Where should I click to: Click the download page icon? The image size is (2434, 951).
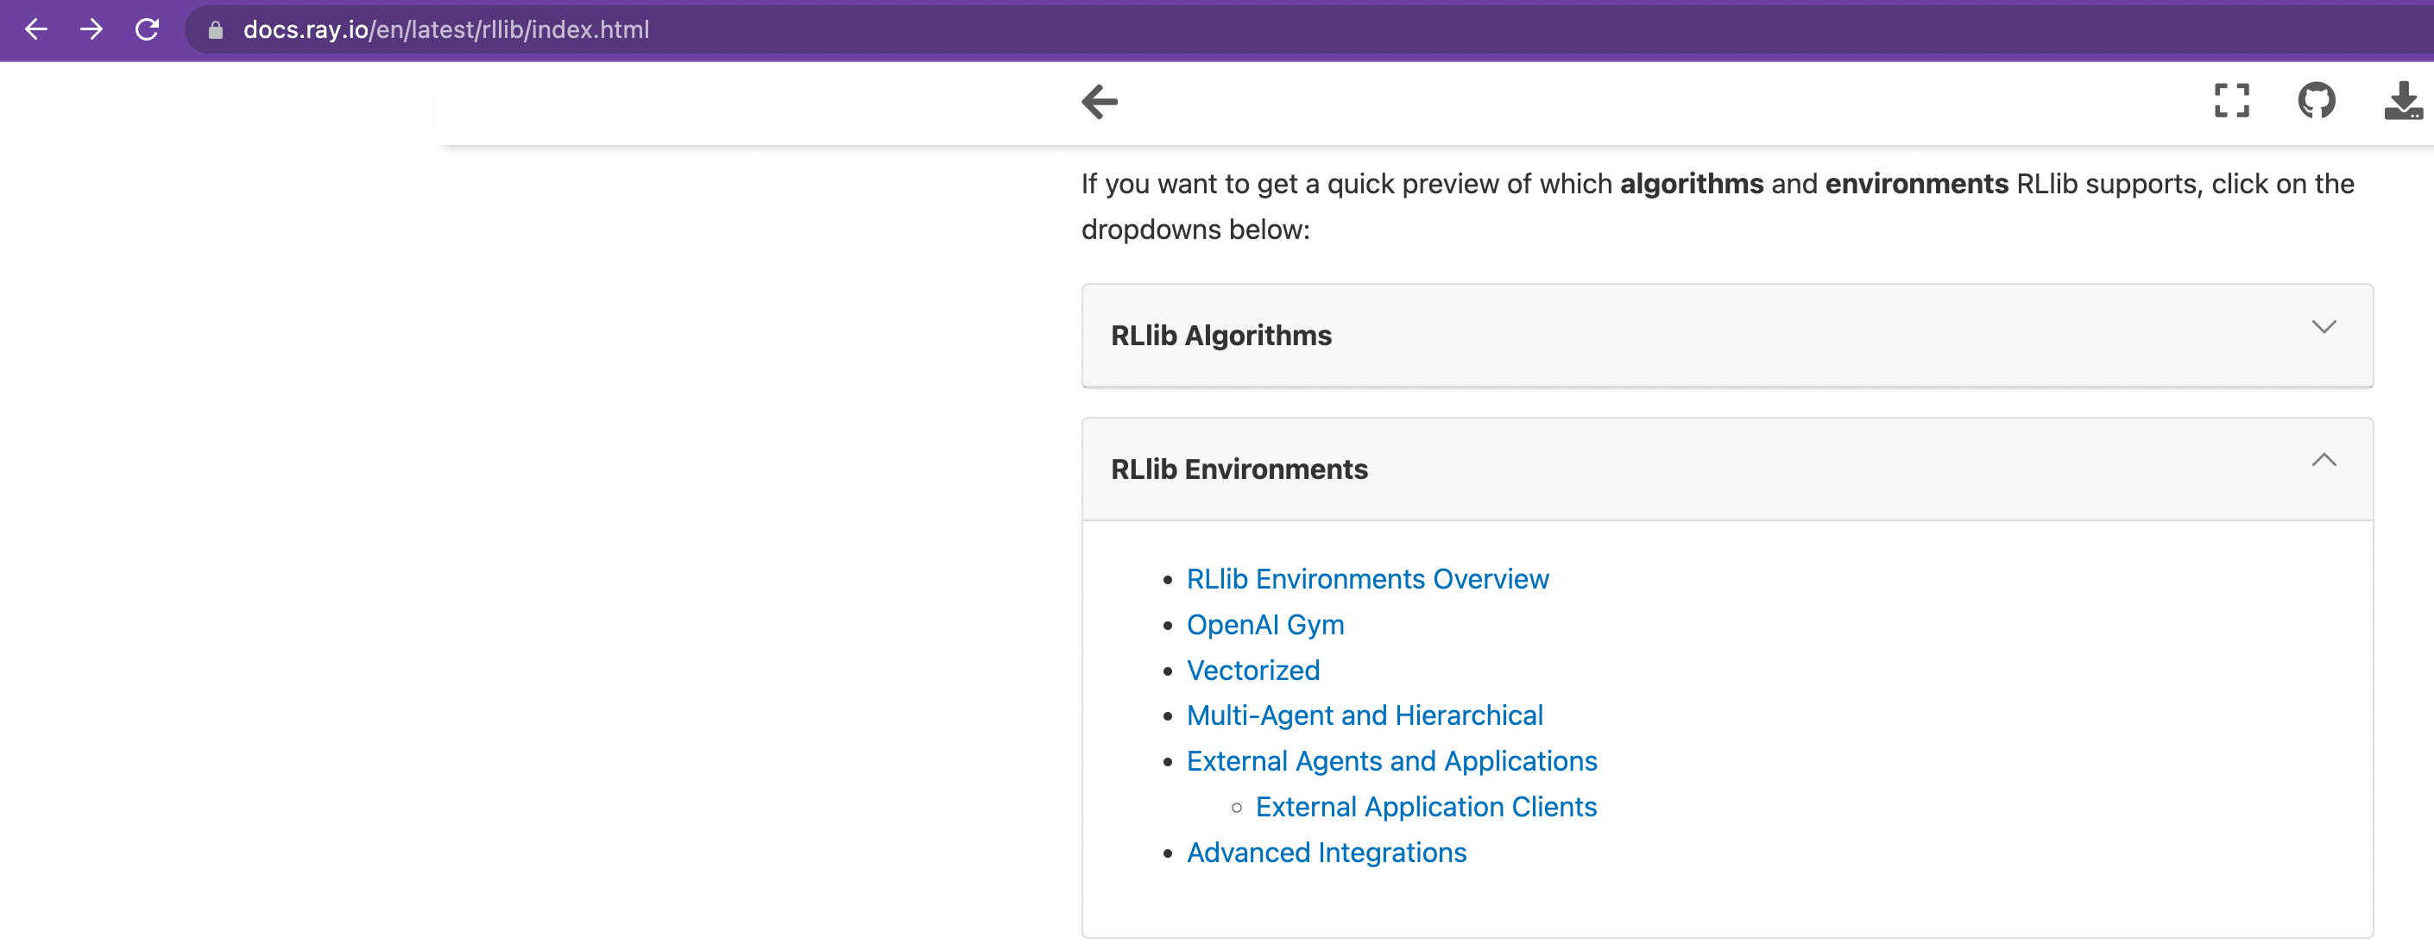click(2403, 101)
